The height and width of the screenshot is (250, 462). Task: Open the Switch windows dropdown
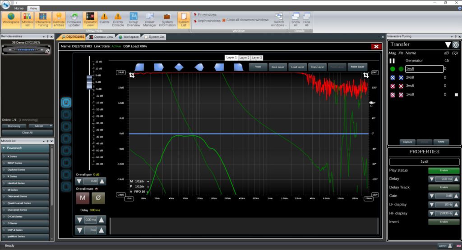tap(279, 20)
